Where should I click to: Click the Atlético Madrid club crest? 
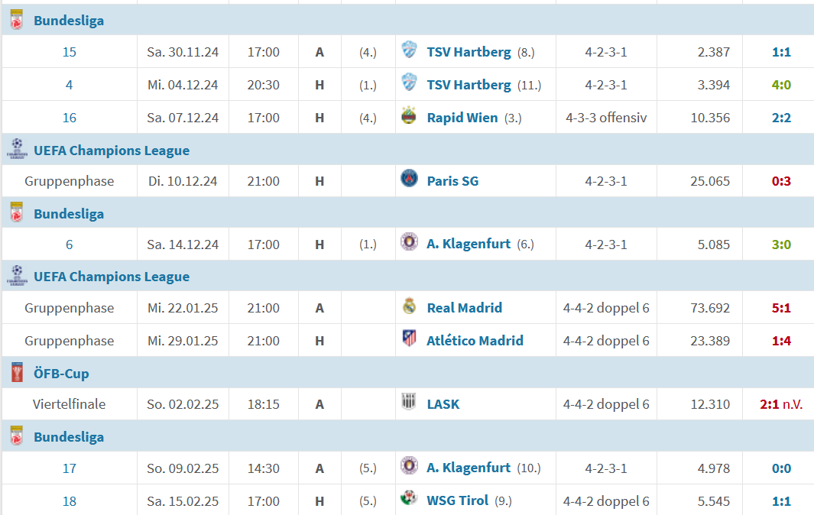409,338
